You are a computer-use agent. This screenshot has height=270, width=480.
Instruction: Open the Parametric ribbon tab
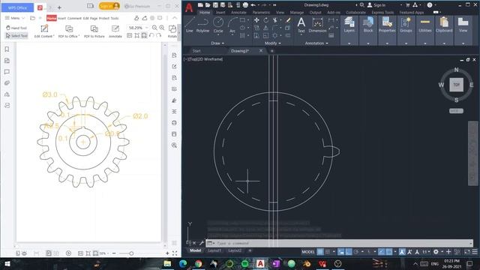261,13
